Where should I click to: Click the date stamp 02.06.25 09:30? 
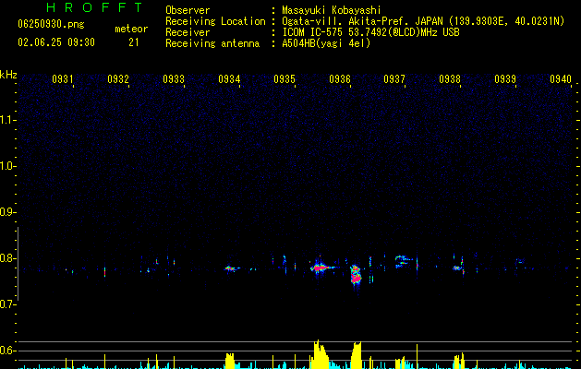[x=56, y=42]
